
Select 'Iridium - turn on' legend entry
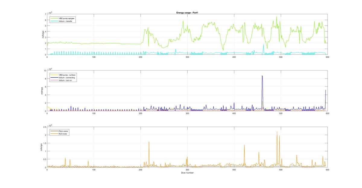65,80
